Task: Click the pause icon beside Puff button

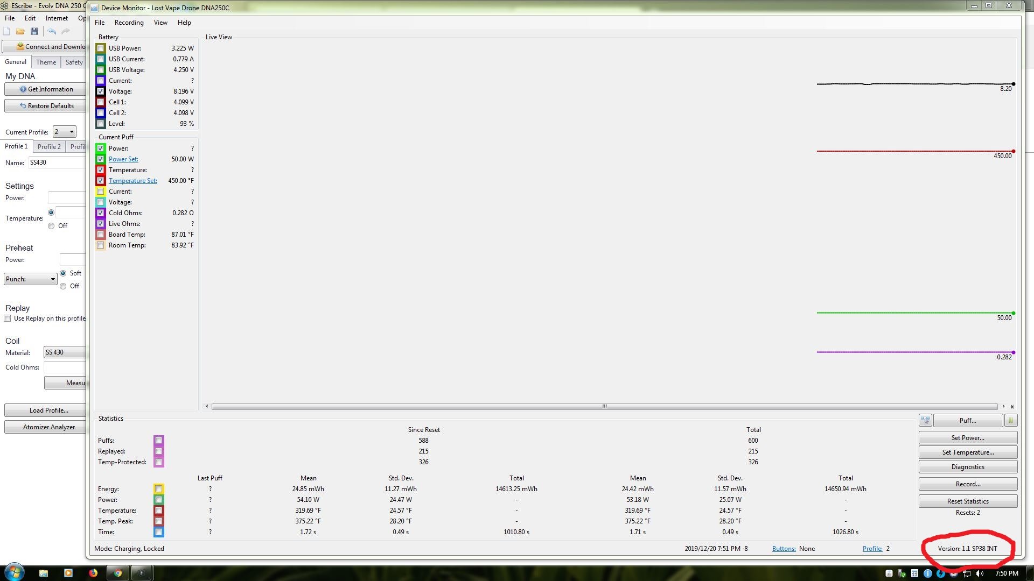Action: click(x=1011, y=421)
